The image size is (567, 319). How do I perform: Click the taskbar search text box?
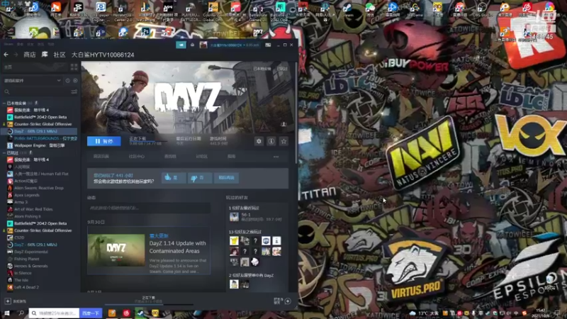tap(55, 313)
